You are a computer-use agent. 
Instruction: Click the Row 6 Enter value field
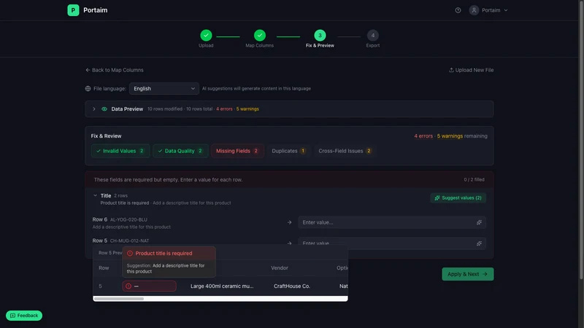[x=392, y=222]
